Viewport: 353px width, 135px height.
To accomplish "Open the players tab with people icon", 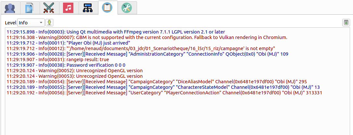I will (10, 8).
